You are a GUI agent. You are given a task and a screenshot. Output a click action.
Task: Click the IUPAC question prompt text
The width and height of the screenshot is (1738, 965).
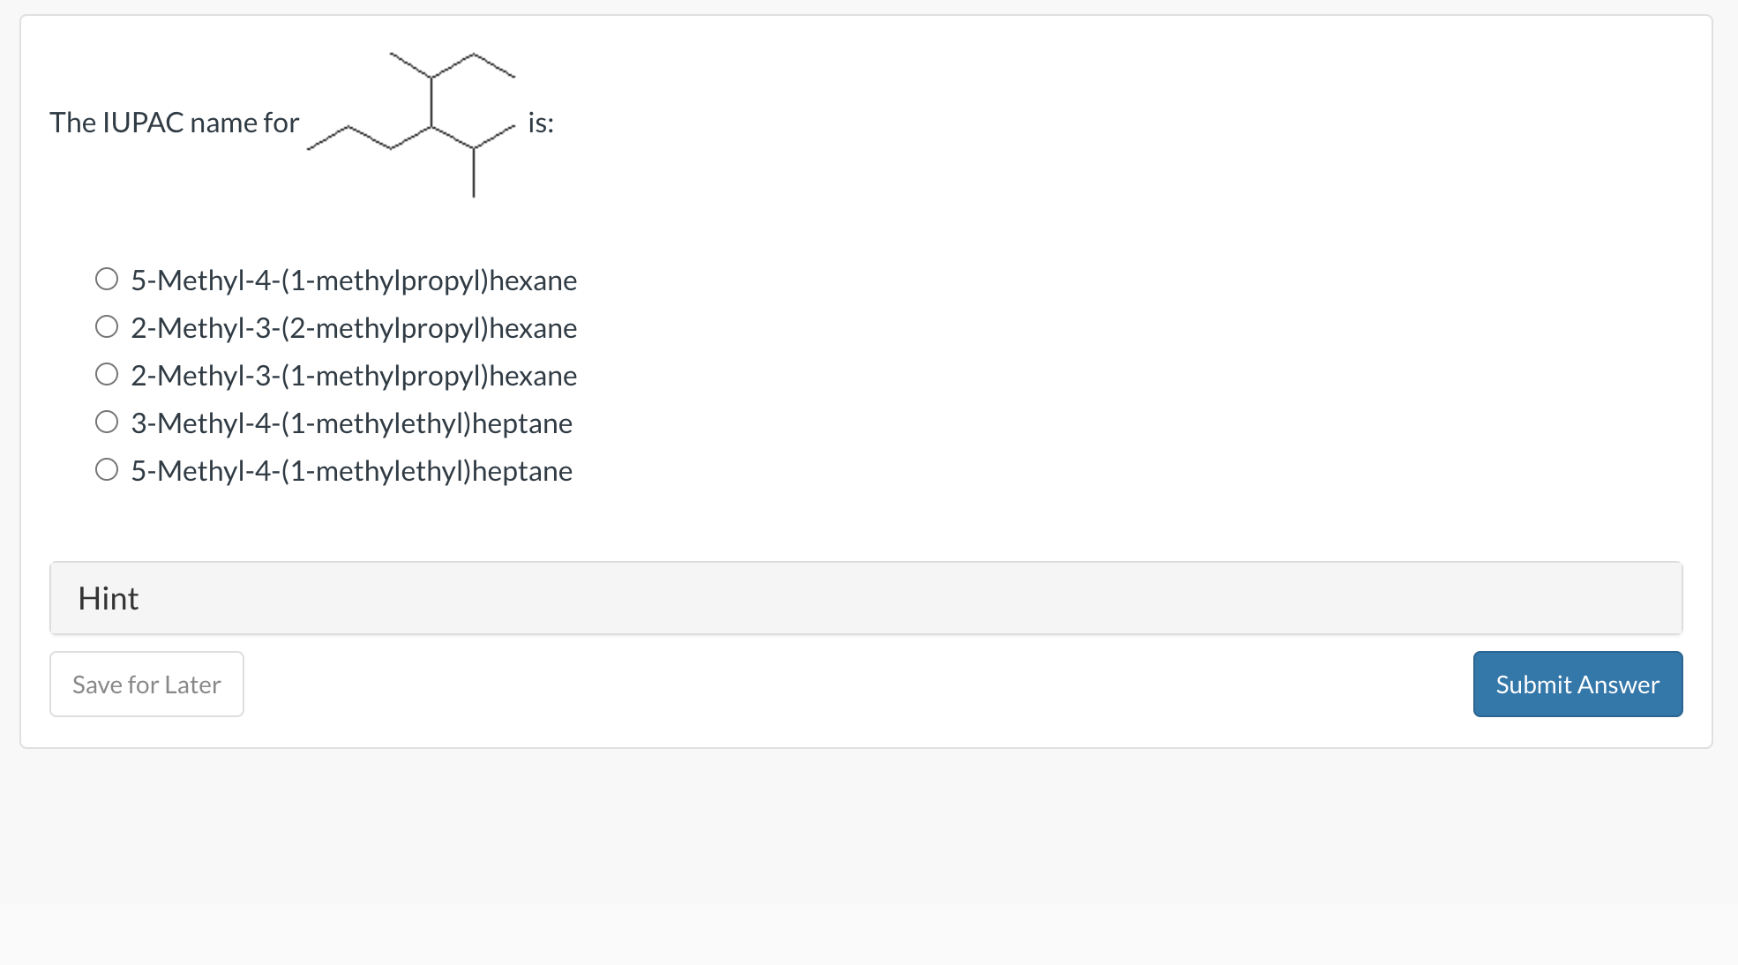click(174, 123)
